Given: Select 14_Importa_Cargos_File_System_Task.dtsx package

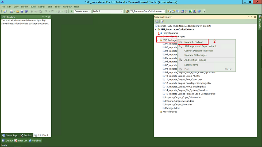Looking at the screenshot, I should (186, 90).
